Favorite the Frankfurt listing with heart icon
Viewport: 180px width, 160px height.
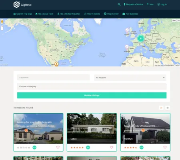point(165,147)
